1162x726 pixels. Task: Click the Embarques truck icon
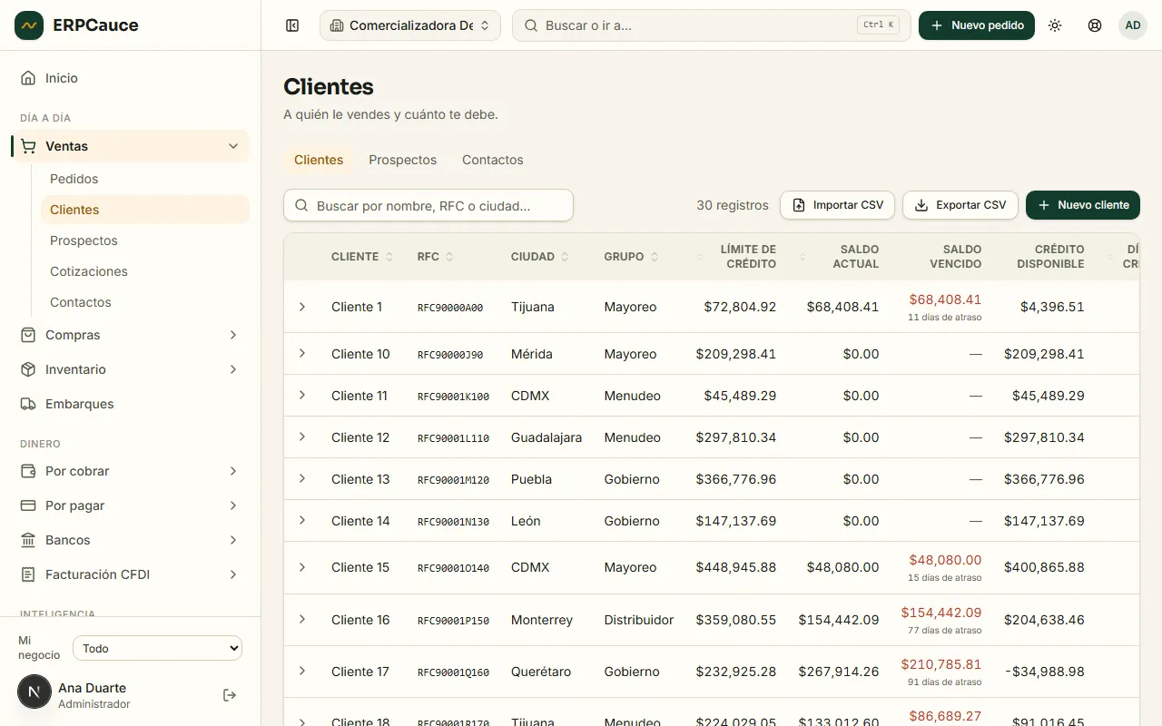point(28,404)
